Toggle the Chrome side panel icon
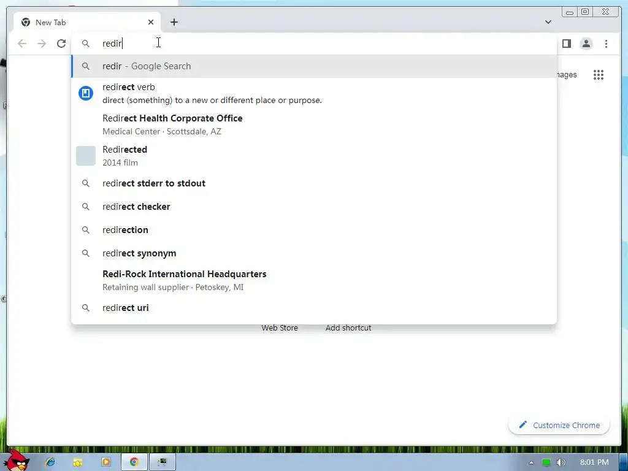This screenshot has width=628, height=471. (x=566, y=44)
